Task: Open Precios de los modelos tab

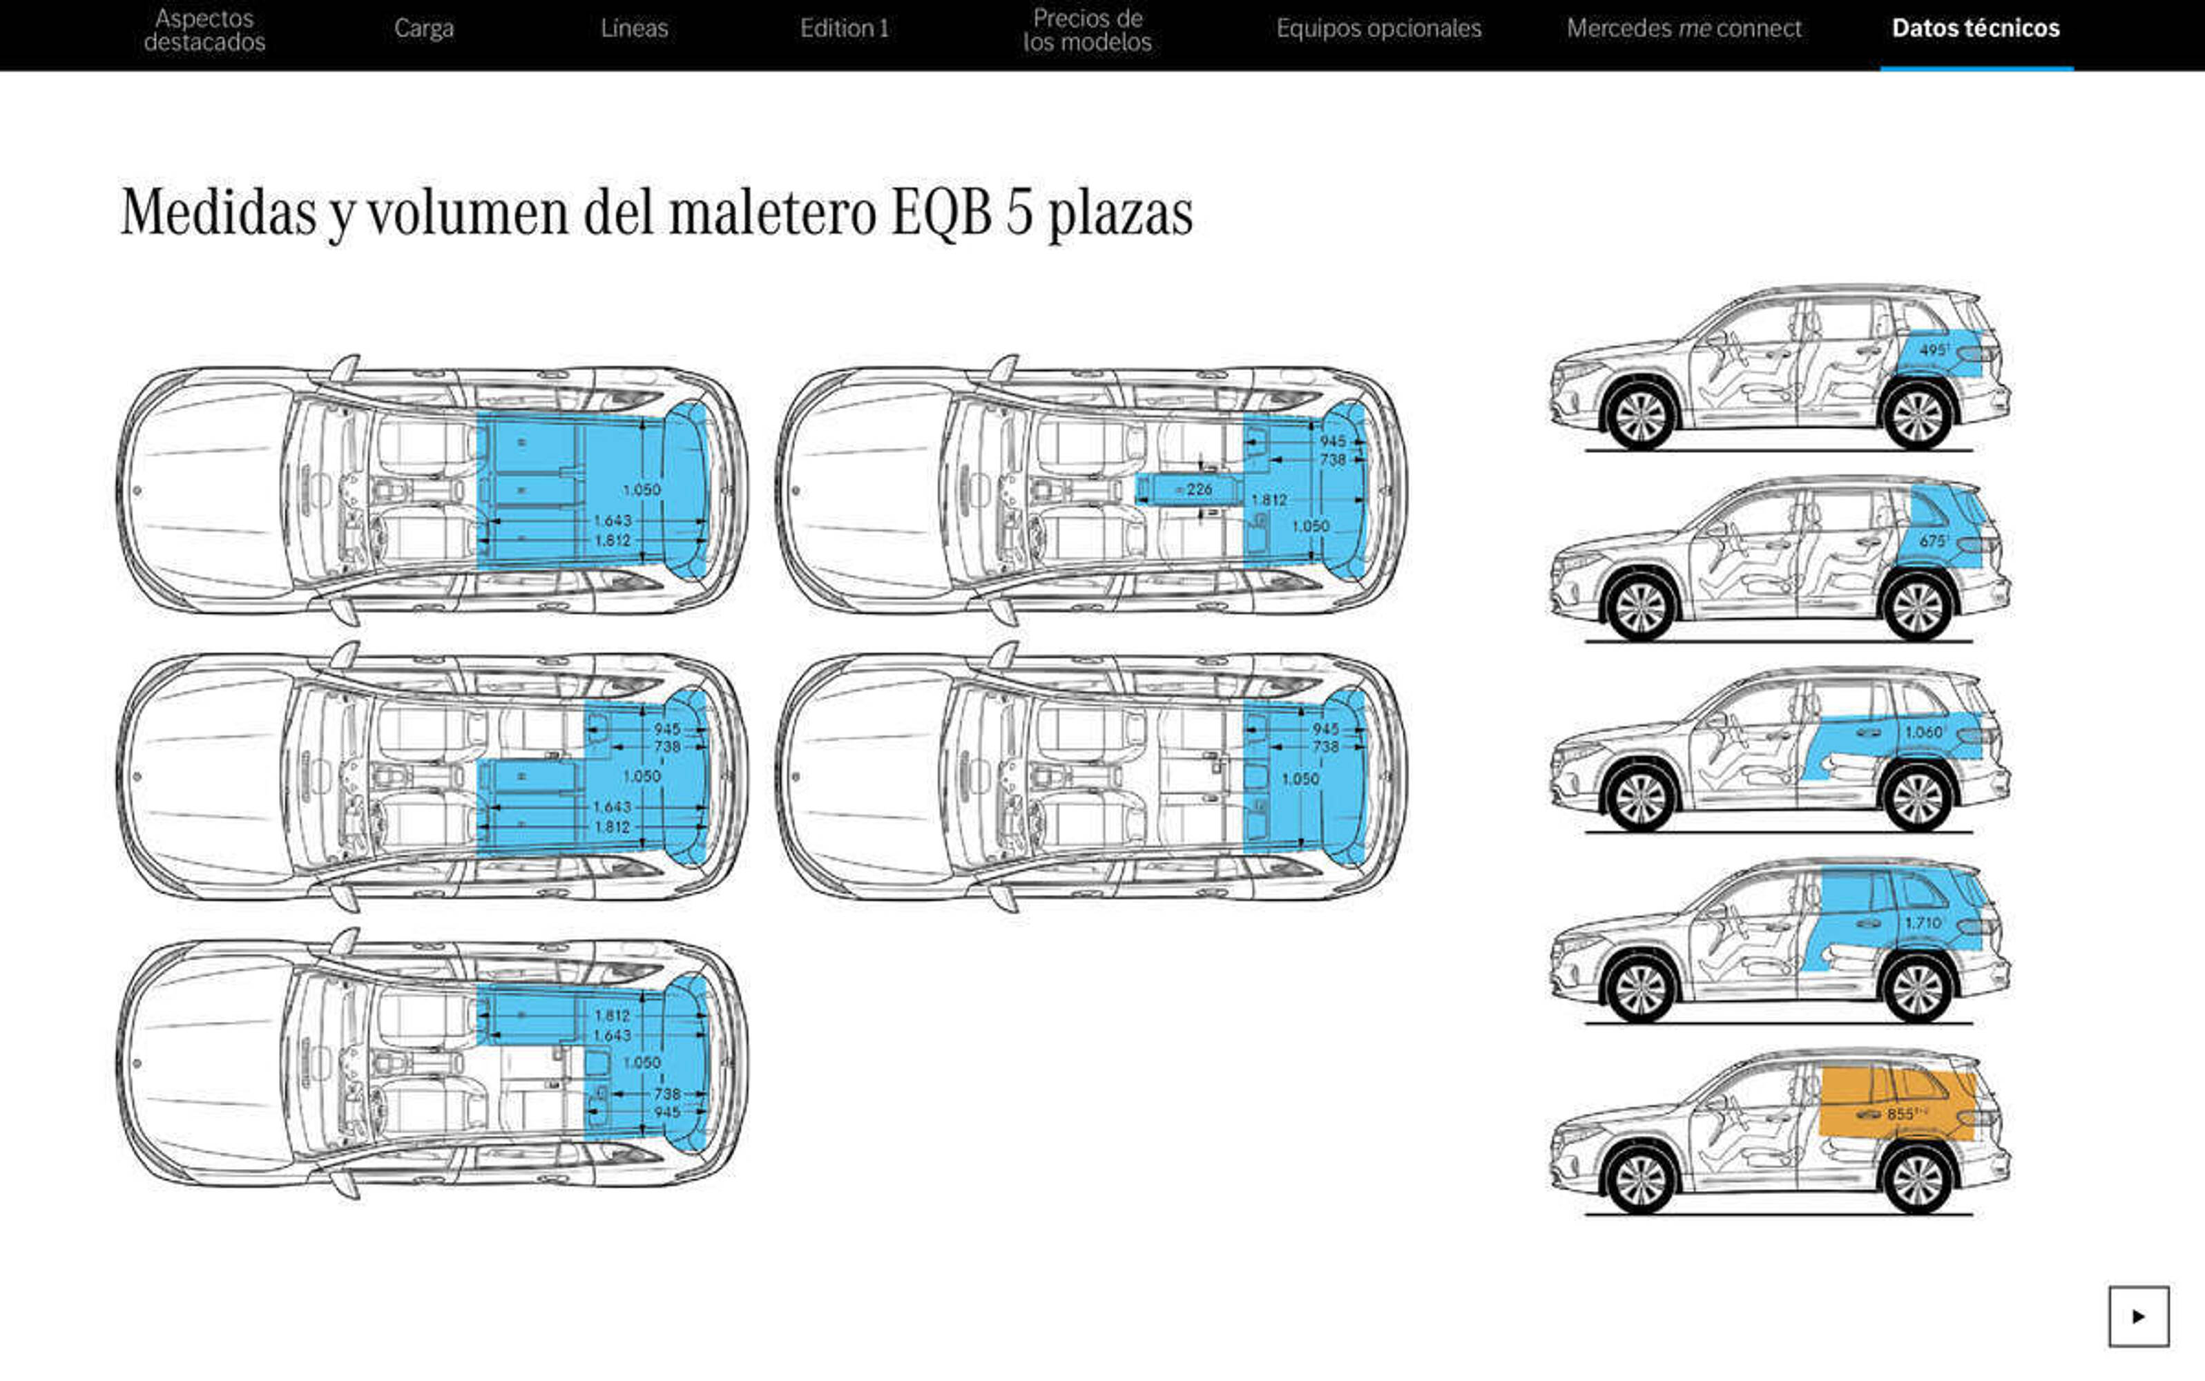Action: click(x=1087, y=30)
